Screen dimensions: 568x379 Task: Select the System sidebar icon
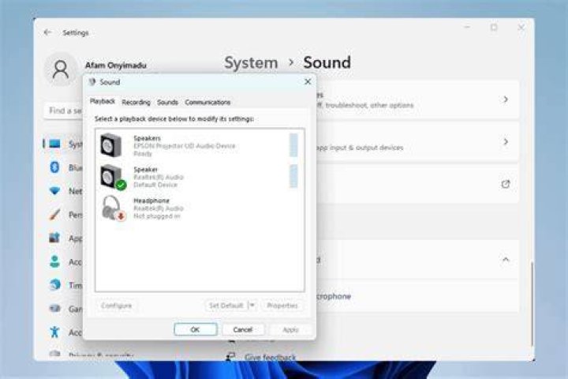[x=54, y=144]
